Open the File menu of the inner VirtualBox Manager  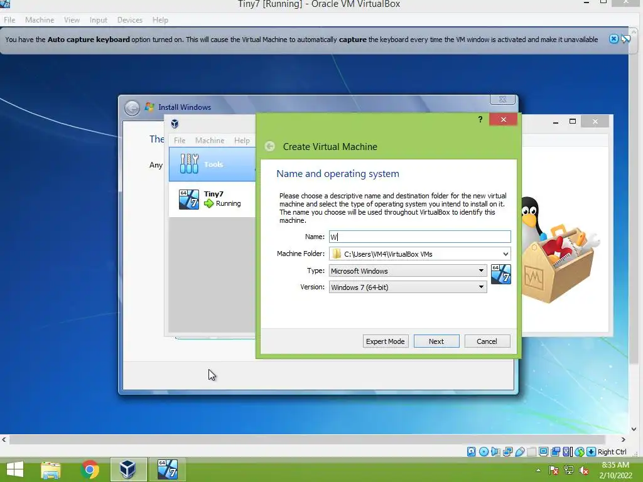tap(180, 140)
